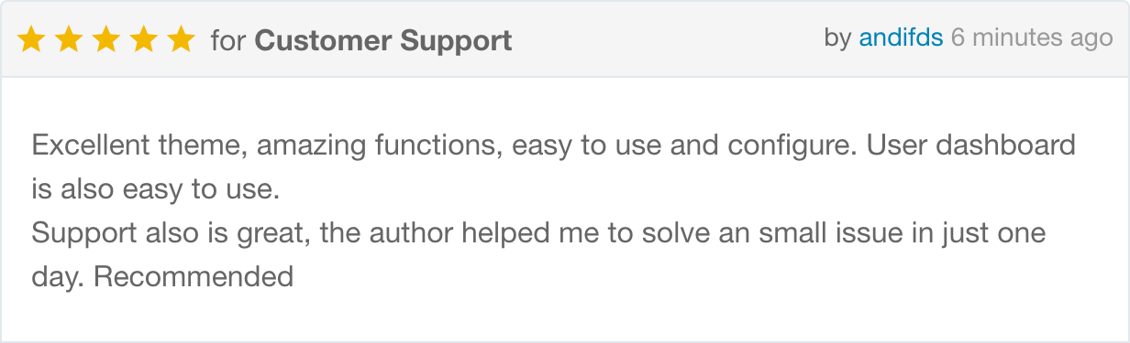This screenshot has width=1130, height=343.
Task: Click the word "Recommended" ending the review
Action: point(194,276)
